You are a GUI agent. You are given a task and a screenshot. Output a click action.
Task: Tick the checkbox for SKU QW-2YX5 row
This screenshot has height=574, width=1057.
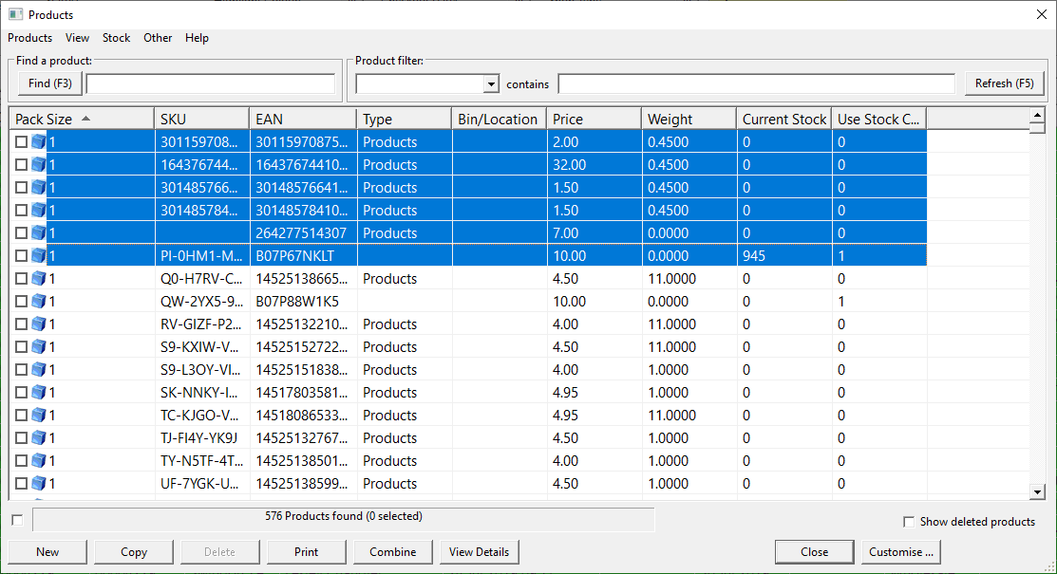[x=22, y=301]
